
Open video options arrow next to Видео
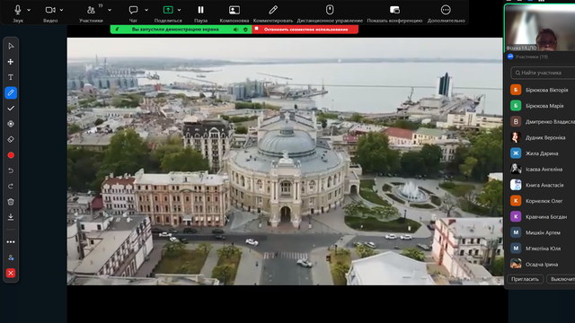61,10
